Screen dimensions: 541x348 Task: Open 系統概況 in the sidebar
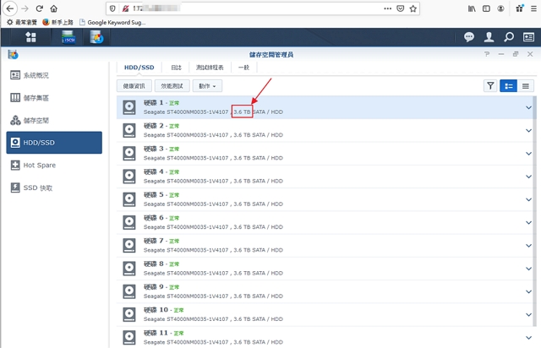(x=54, y=75)
